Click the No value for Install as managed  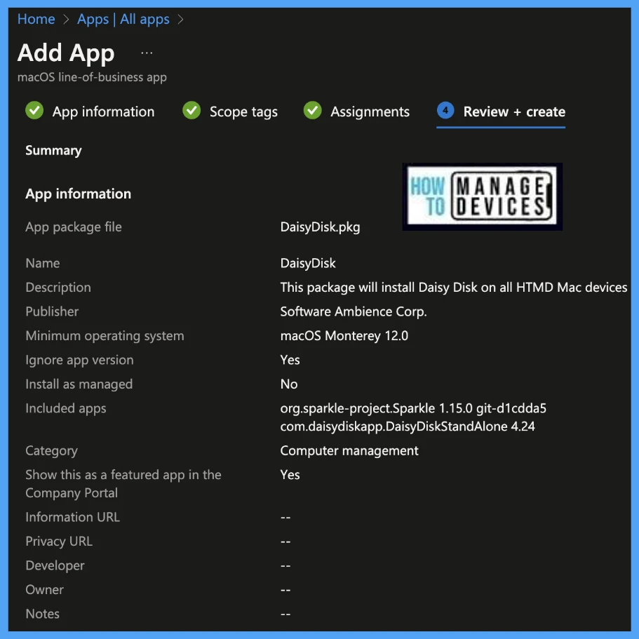point(288,384)
